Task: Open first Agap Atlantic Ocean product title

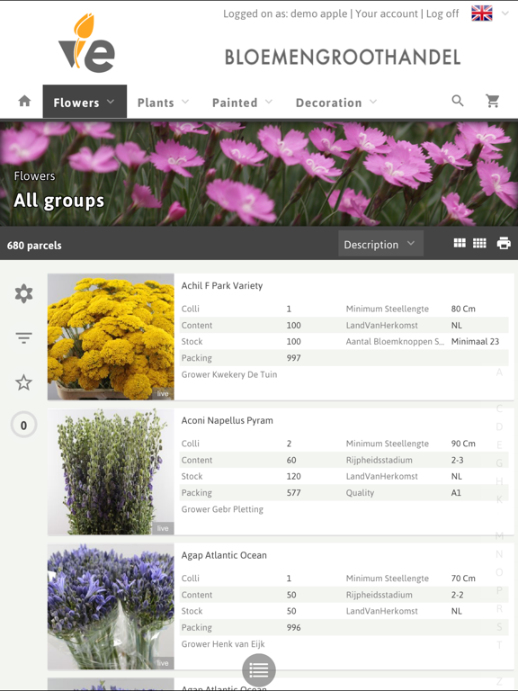Action: click(x=224, y=555)
